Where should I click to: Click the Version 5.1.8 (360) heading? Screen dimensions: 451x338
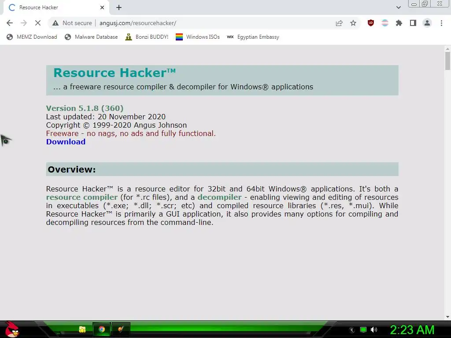point(85,108)
